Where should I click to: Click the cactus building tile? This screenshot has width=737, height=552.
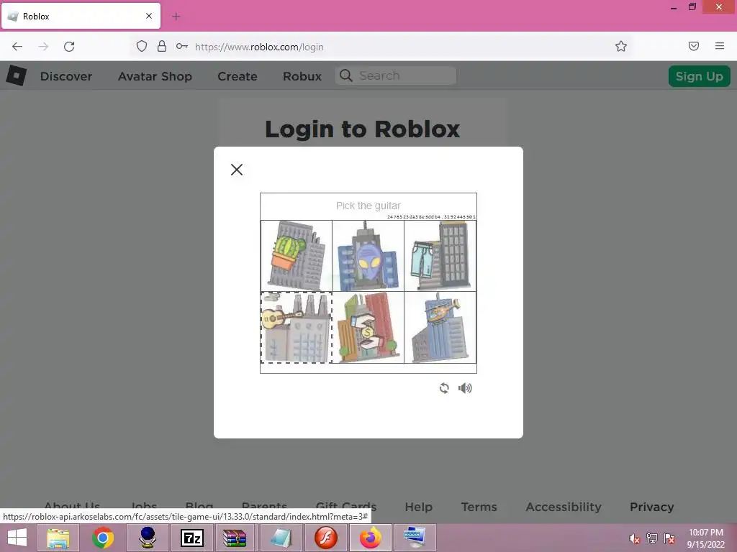pos(297,256)
